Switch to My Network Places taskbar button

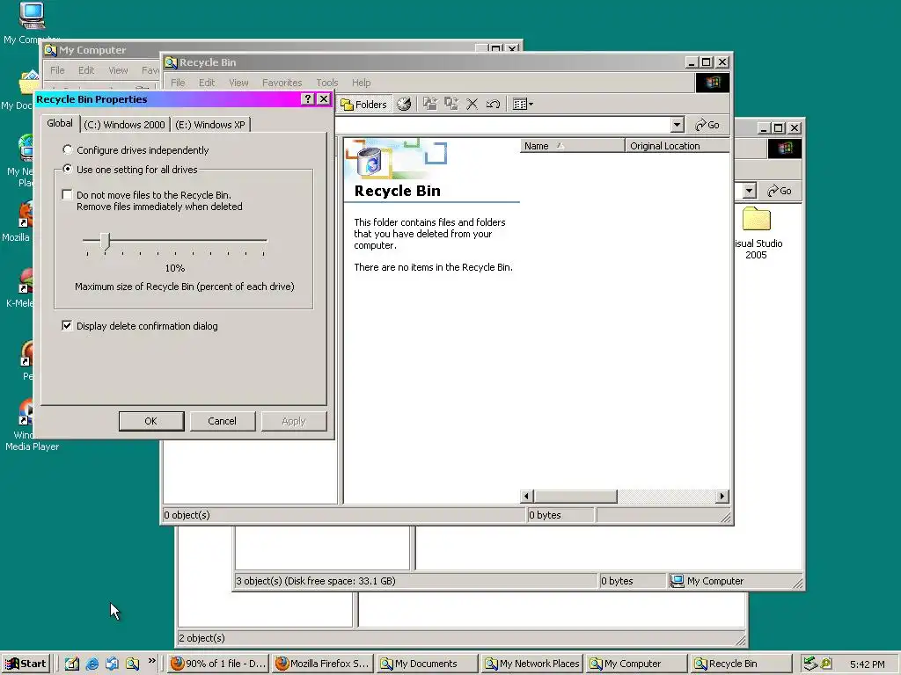[531, 664]
